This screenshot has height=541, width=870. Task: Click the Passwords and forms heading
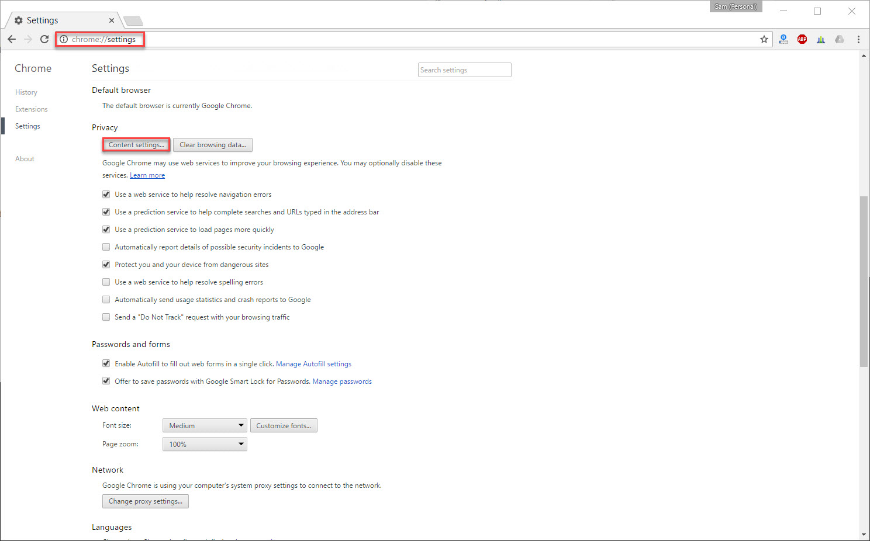(x=131, y=344)
